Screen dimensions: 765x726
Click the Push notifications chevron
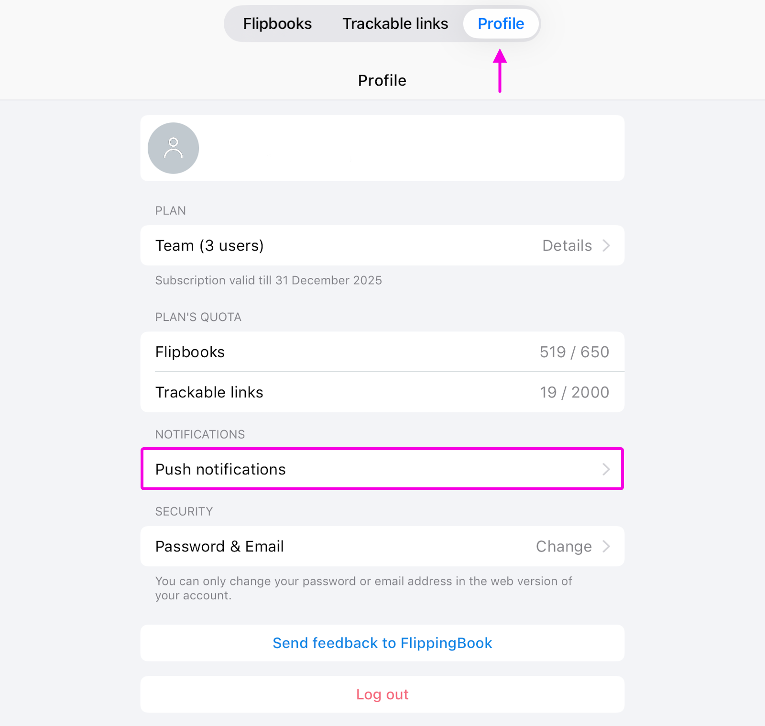[606, 469]
